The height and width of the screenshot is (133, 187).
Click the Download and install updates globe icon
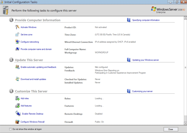17,79
